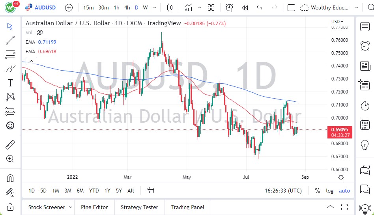
Task: Collapse the indicator legend chevron
Action: (31, 61)
